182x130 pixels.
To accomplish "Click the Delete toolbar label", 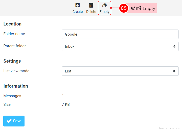I will click(91, 12).
